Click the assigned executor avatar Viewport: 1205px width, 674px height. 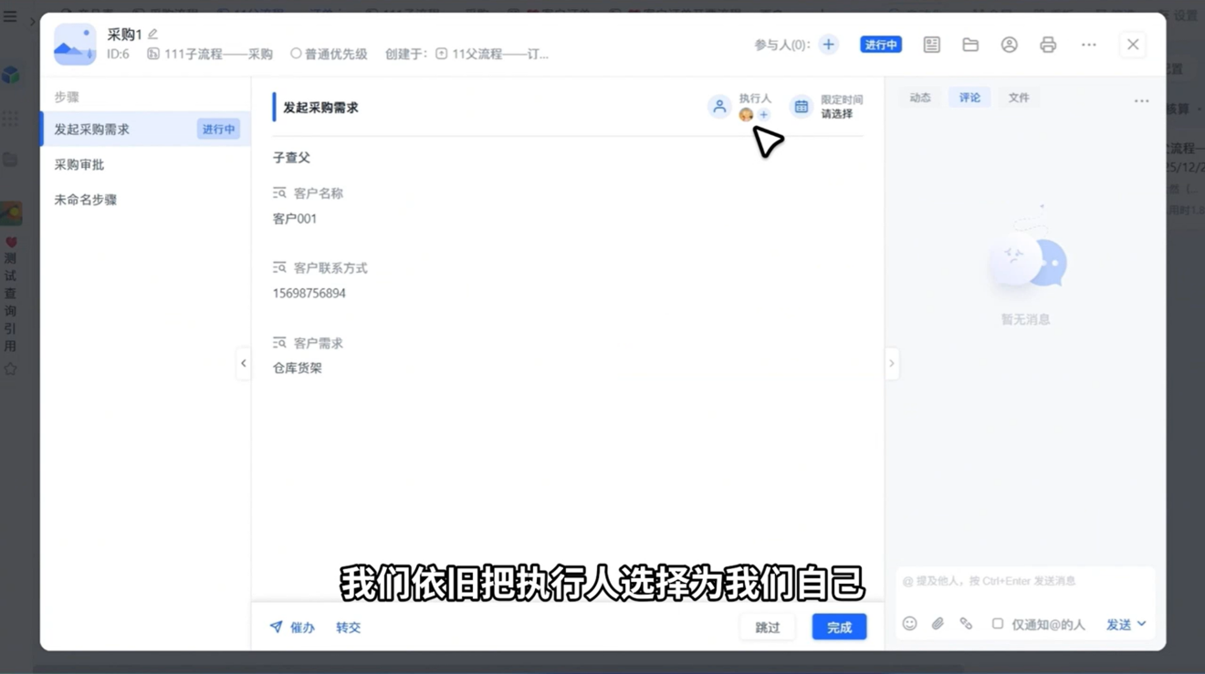coord(746,115)
